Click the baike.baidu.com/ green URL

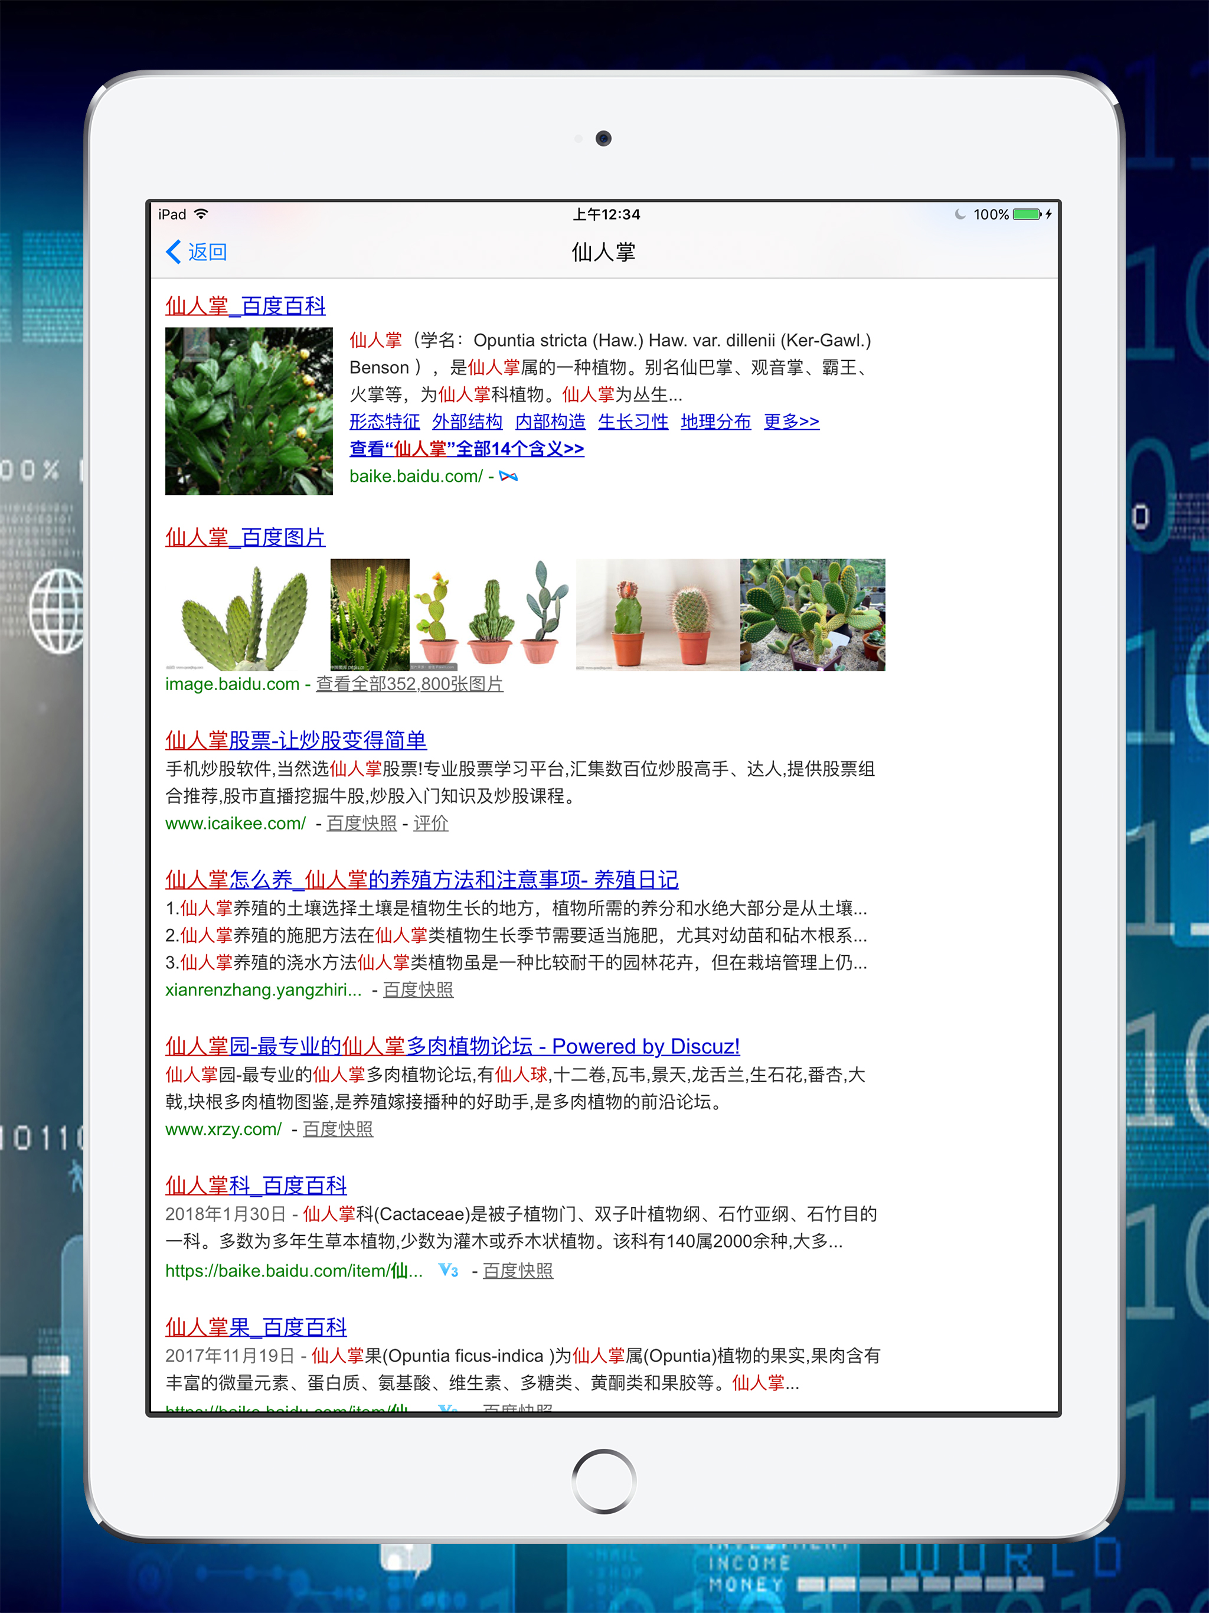pos(416,476)
